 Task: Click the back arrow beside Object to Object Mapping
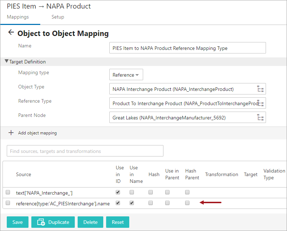coord(11,32)
